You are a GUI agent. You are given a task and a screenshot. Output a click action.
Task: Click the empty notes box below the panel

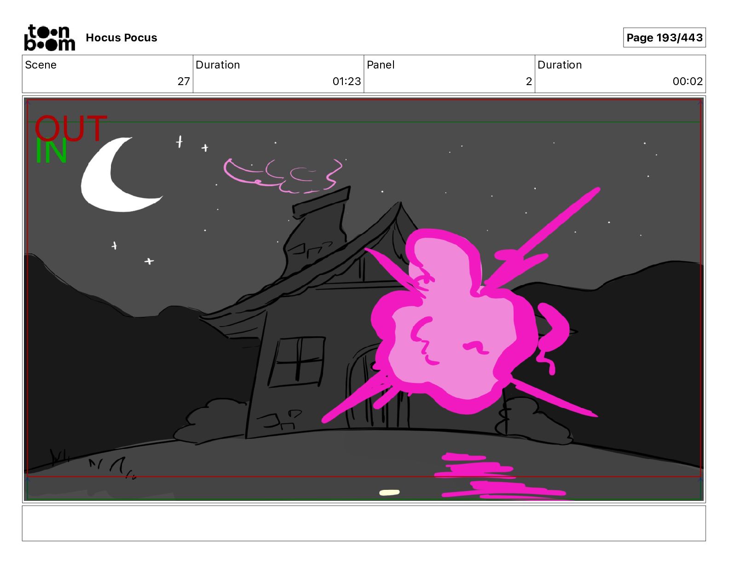[364, 523]
